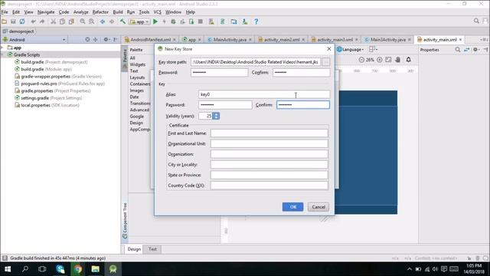This screenshot has height=276, width=490.
Task: Open the Language dropdown in the designer
Action: pyautogui.click(x=351, y=49)
